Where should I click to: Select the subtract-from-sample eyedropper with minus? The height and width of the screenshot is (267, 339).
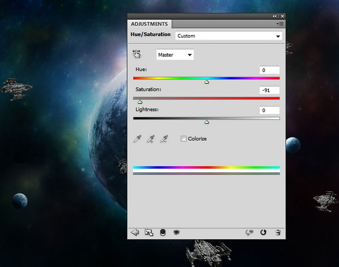pos(164,139)
